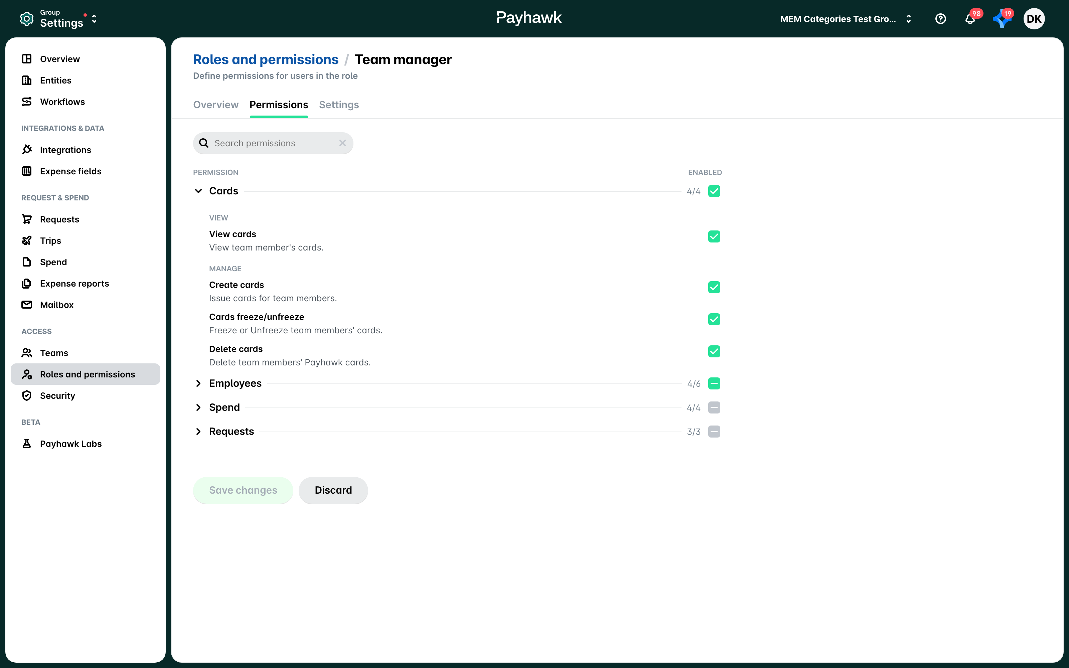The height and width of the screenshot is (668, 1069).
Task: Click the Payhawk Labs flask icon
Action: [26, 444]
